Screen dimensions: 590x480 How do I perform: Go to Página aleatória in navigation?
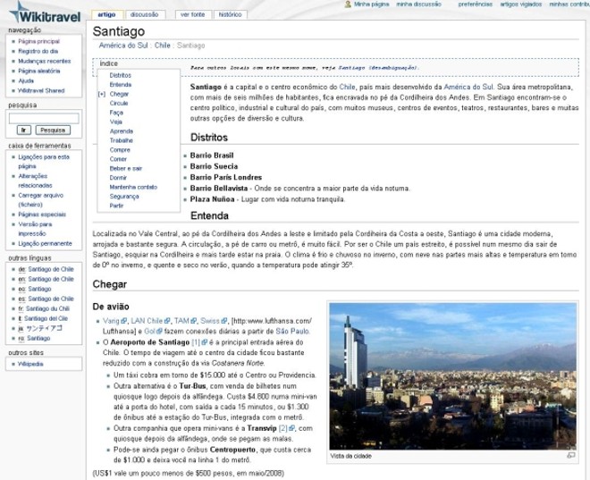38,71
